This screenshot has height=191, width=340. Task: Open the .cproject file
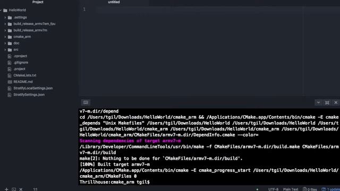[20, 56]
